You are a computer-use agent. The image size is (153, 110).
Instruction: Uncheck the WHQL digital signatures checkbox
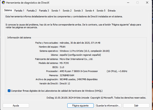click(x=9, y=90)
